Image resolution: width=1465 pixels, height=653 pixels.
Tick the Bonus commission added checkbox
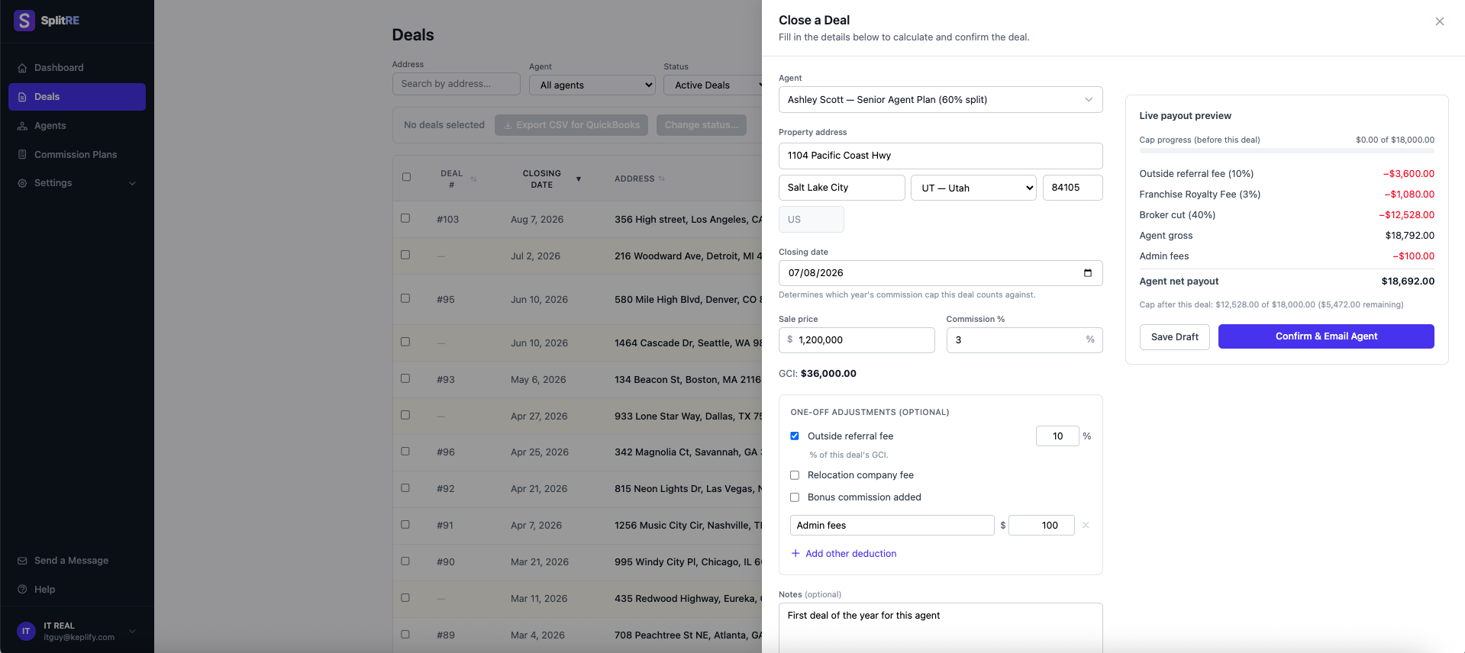(x=795, y=497)
